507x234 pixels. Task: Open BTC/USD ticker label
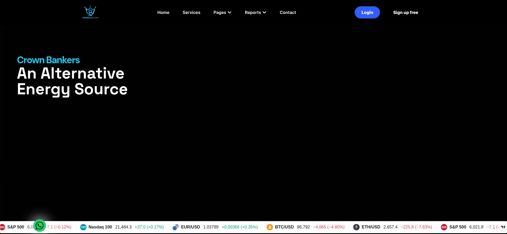tap(284, 227)
